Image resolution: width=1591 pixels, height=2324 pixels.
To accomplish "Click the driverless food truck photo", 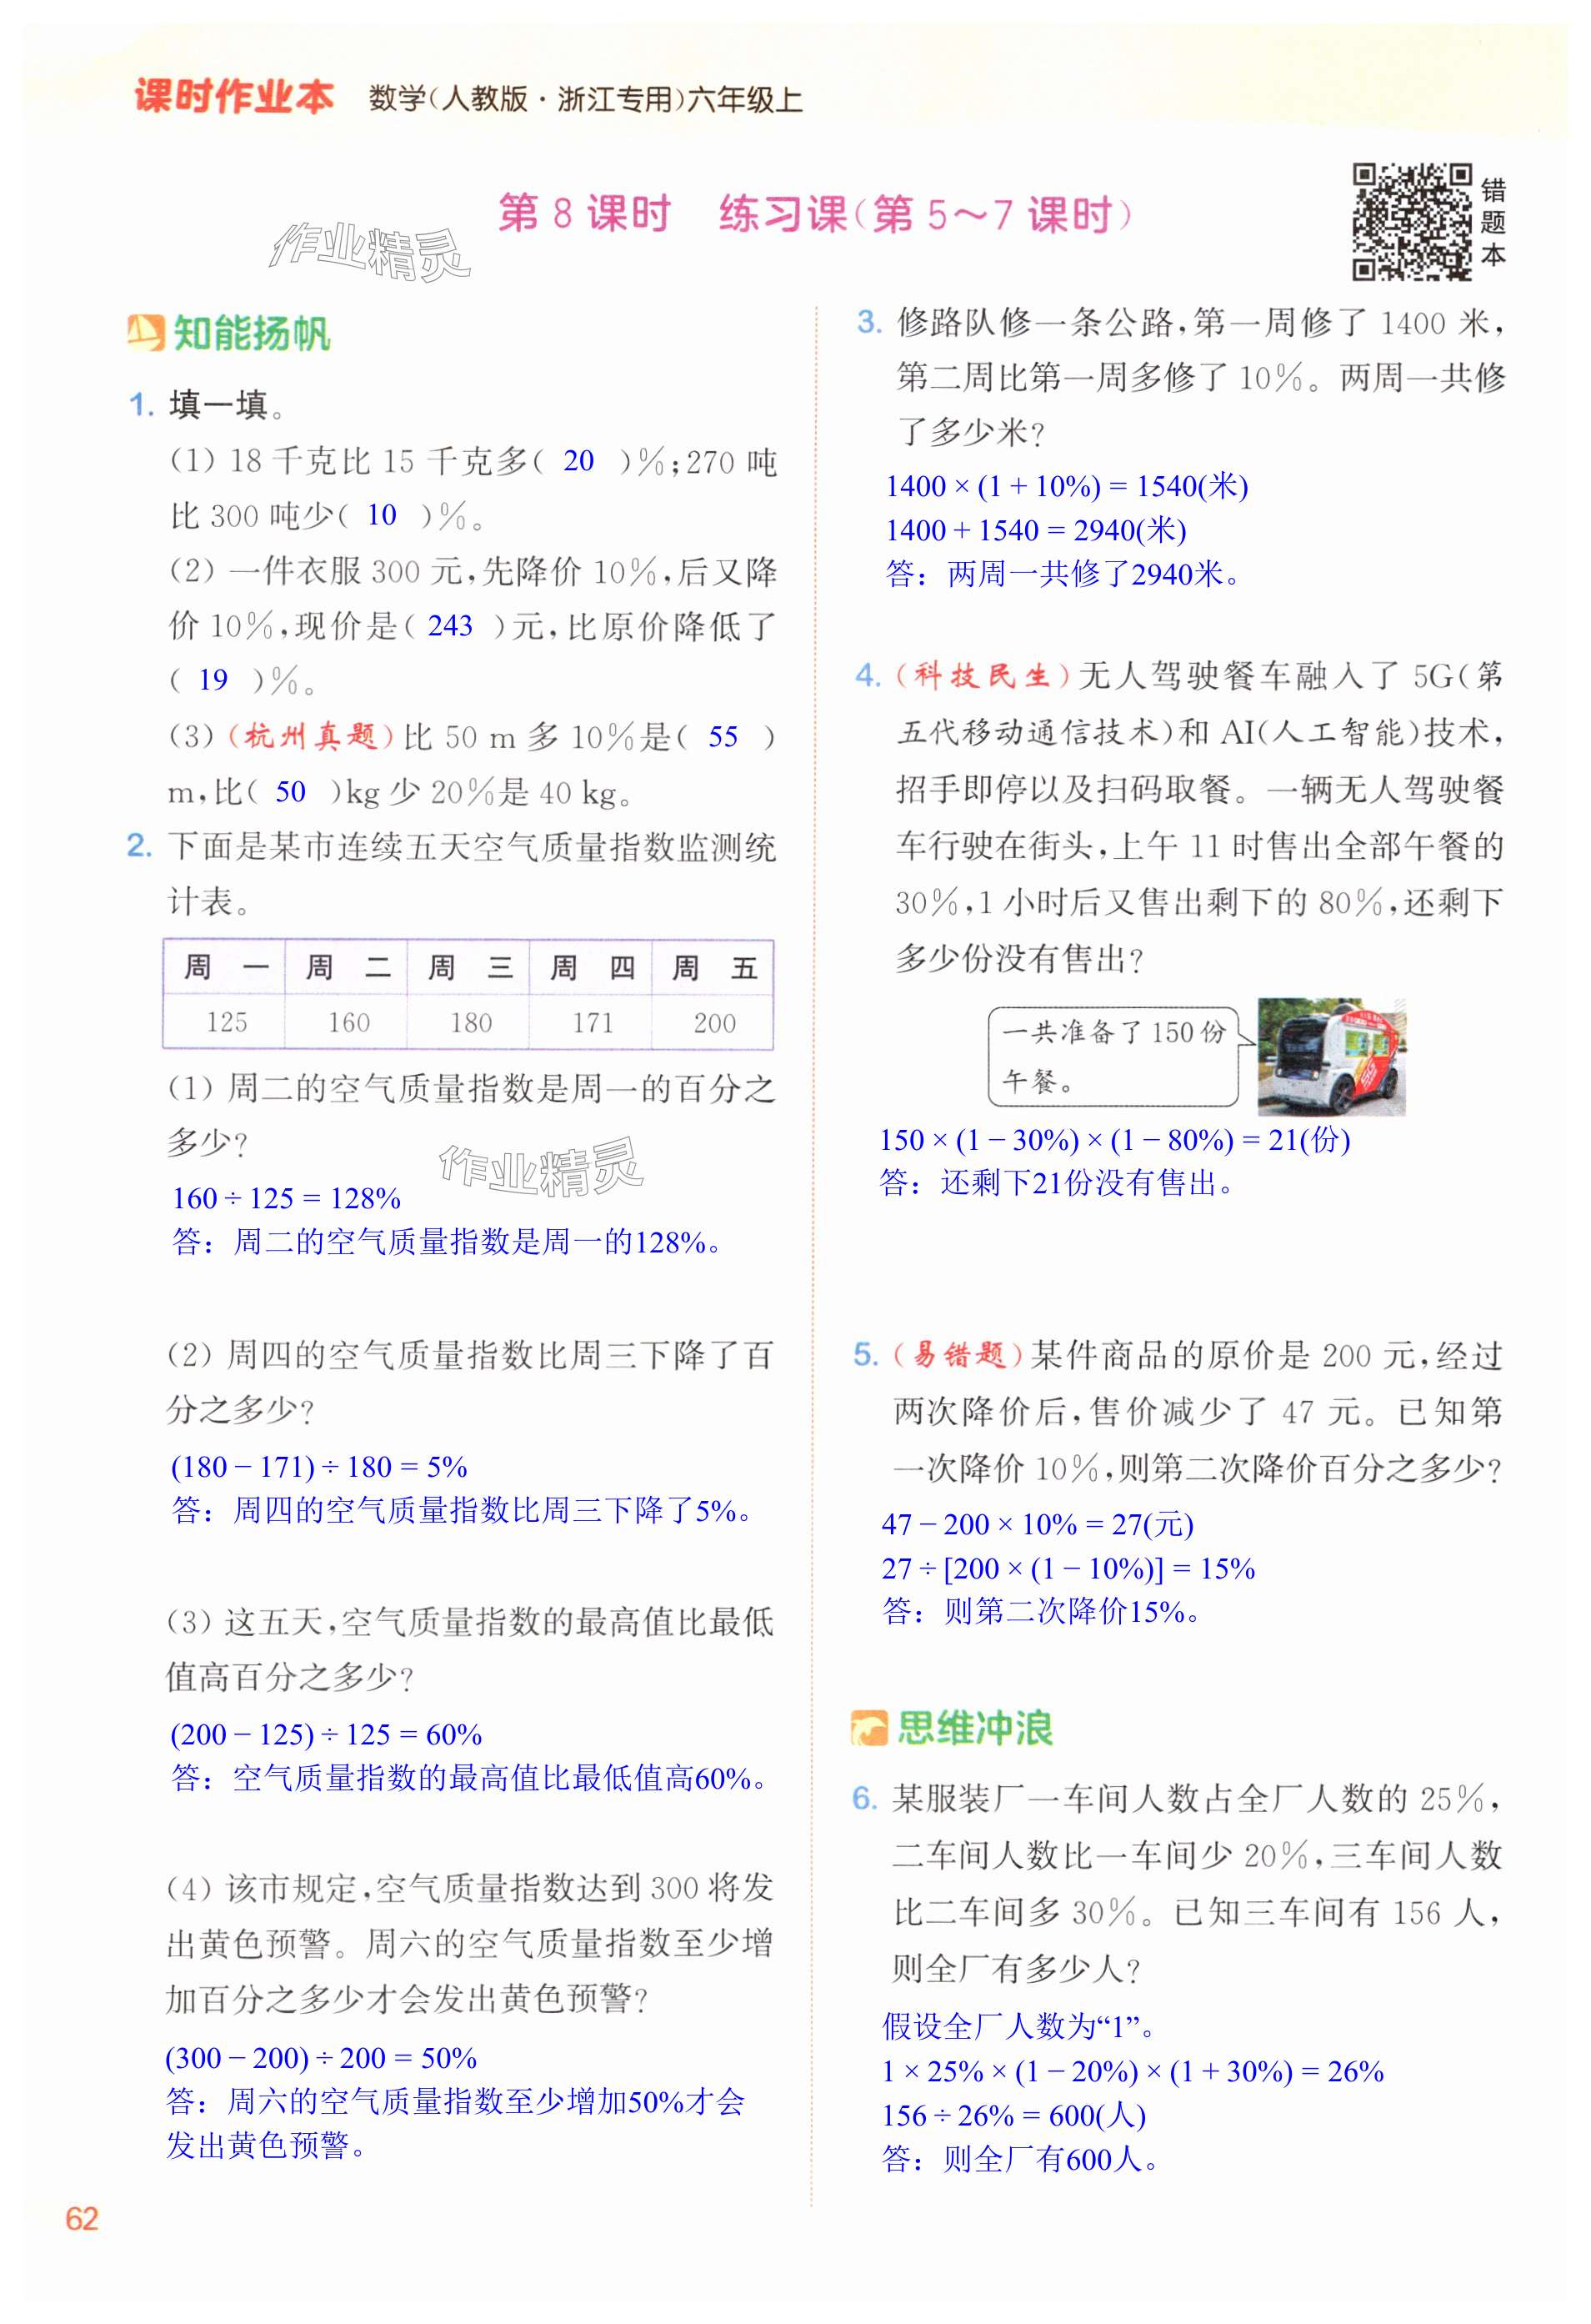I will [1330, 1056].
